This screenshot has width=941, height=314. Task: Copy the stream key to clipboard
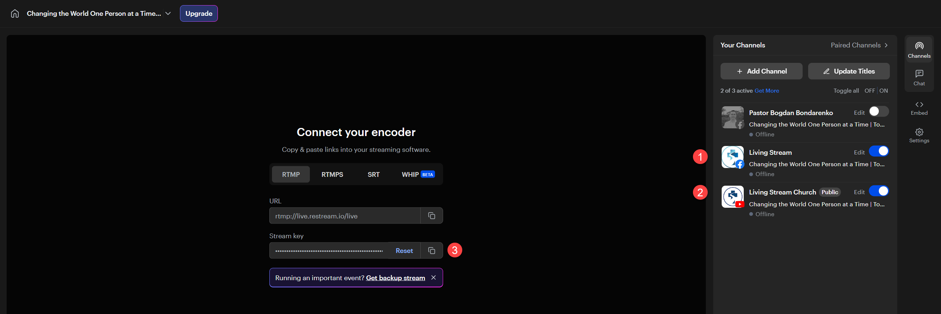(432, 251)
